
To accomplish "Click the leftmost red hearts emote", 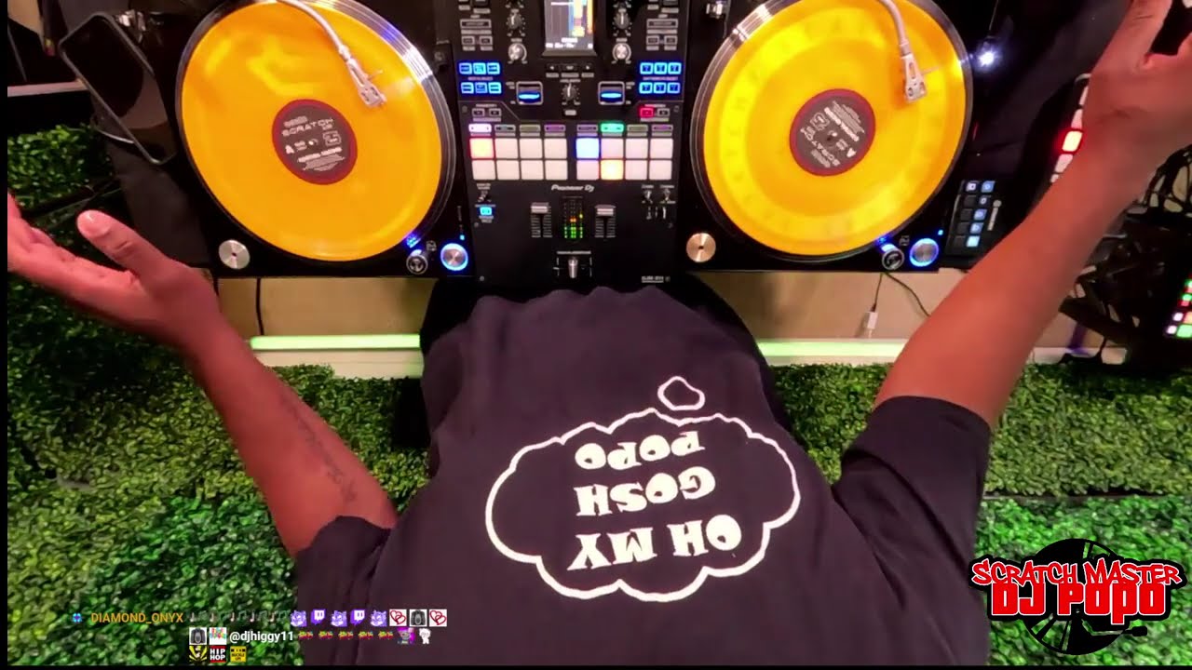I will 398,618.
